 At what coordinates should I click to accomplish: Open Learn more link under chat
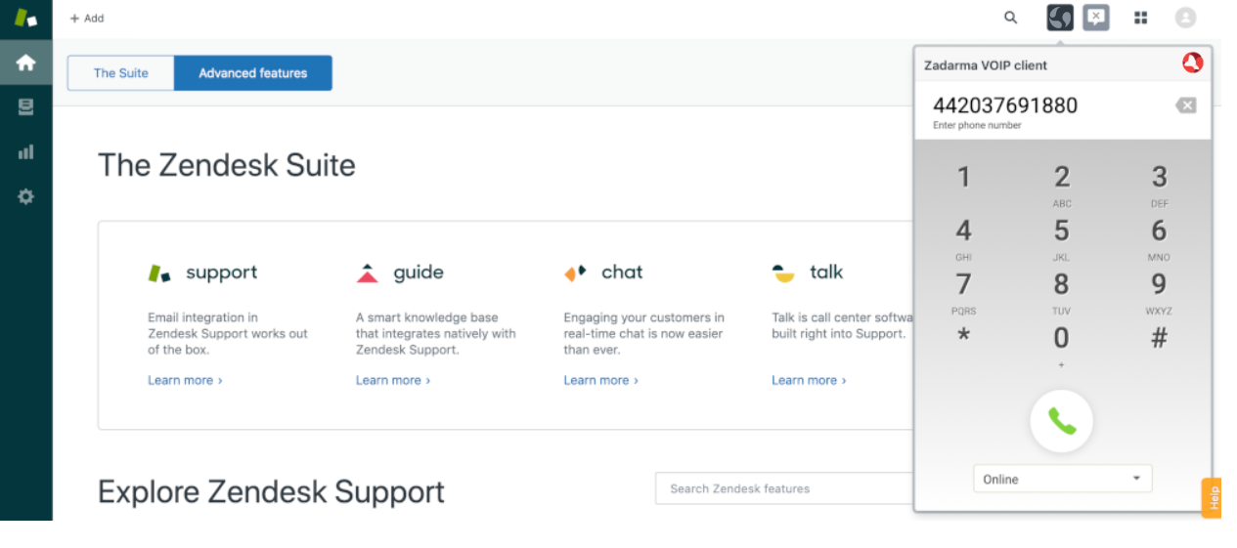(x=600, y=380)
